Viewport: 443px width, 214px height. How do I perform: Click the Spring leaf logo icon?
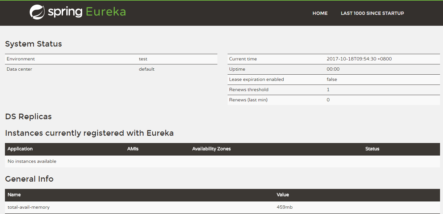click(x=37, y=12)
